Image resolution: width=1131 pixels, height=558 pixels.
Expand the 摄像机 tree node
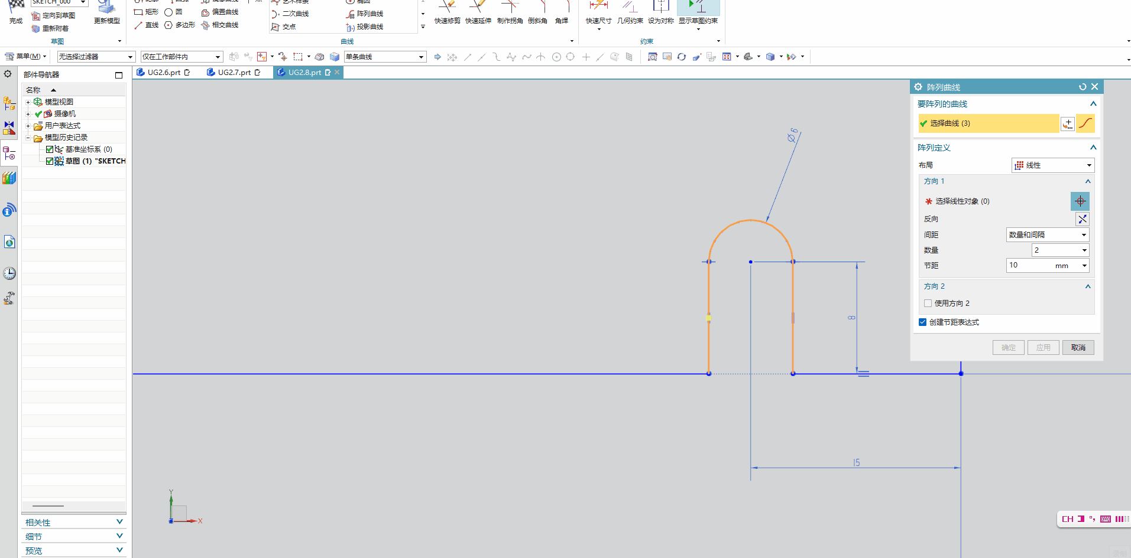click(x=28, y=114)
